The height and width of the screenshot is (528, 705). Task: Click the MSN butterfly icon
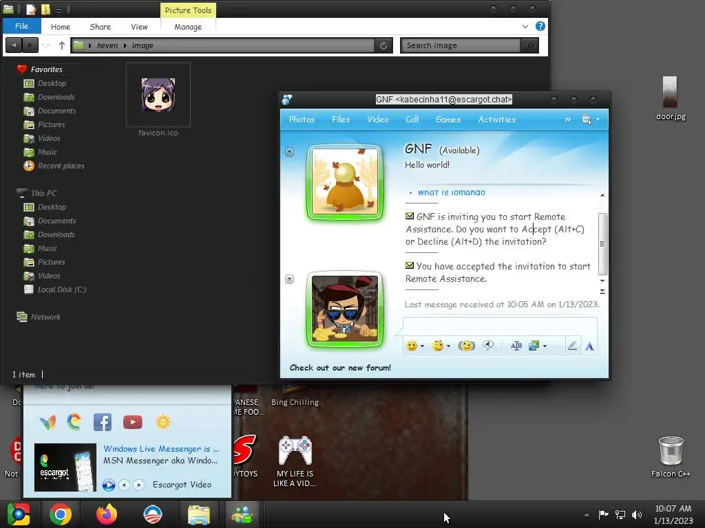pyautogui.click(x=48, y=422)
